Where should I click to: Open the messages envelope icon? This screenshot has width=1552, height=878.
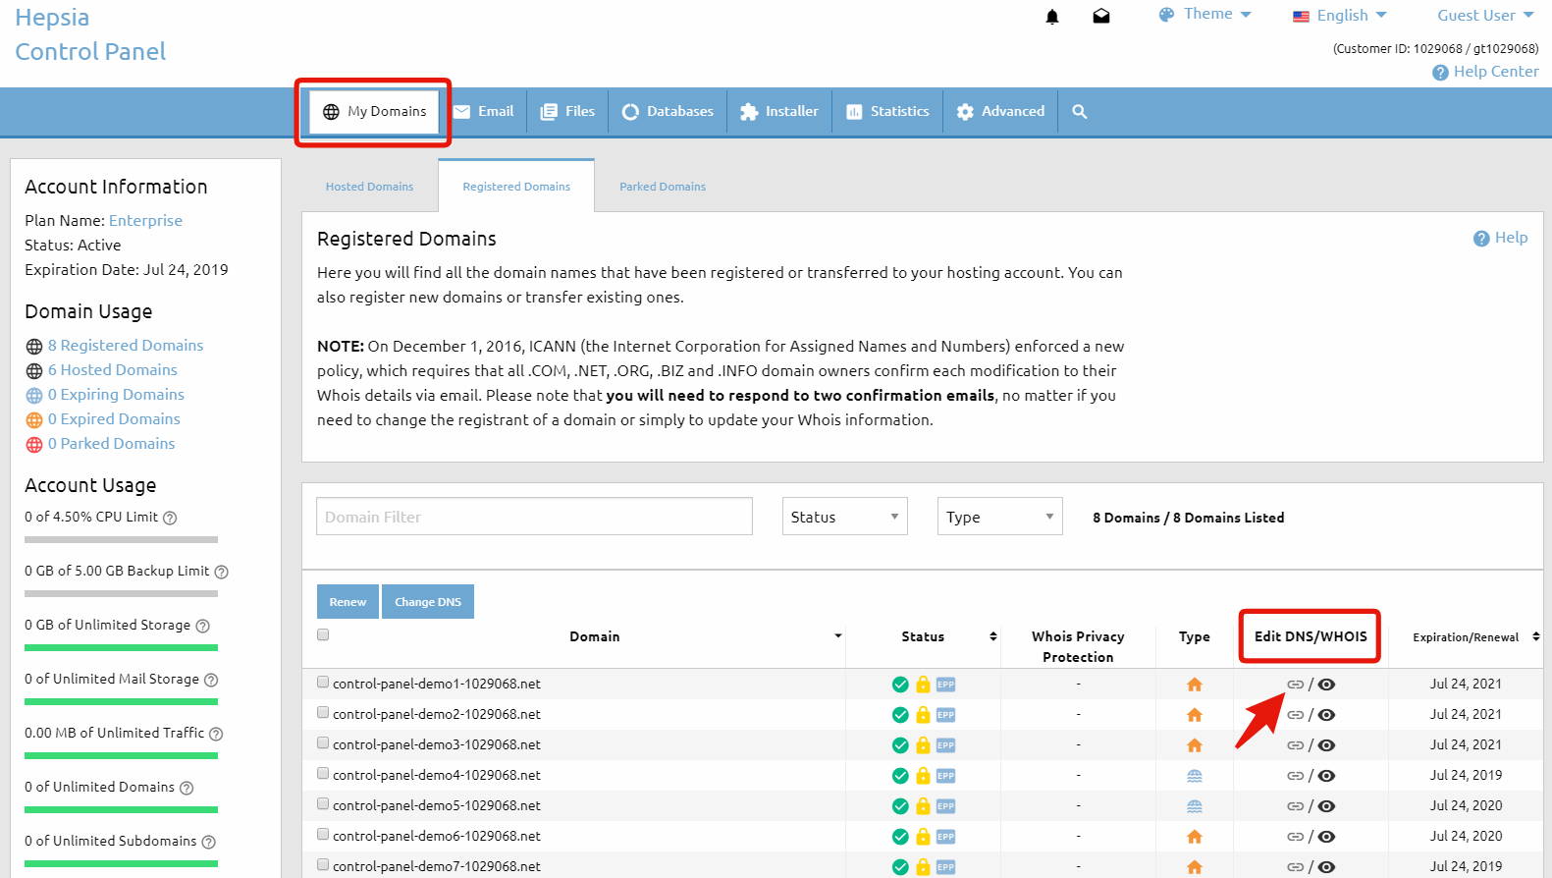click(x=1101, y=17)
